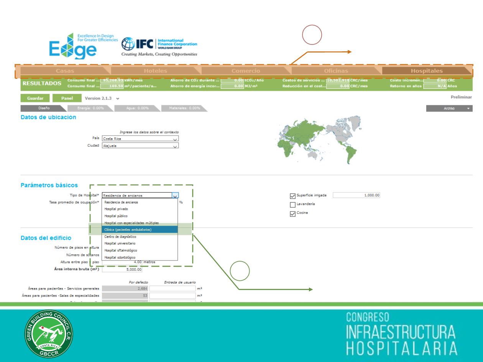
Task: Open the País dropdown showing Costa Rica
Action: [x=140, y=139]
